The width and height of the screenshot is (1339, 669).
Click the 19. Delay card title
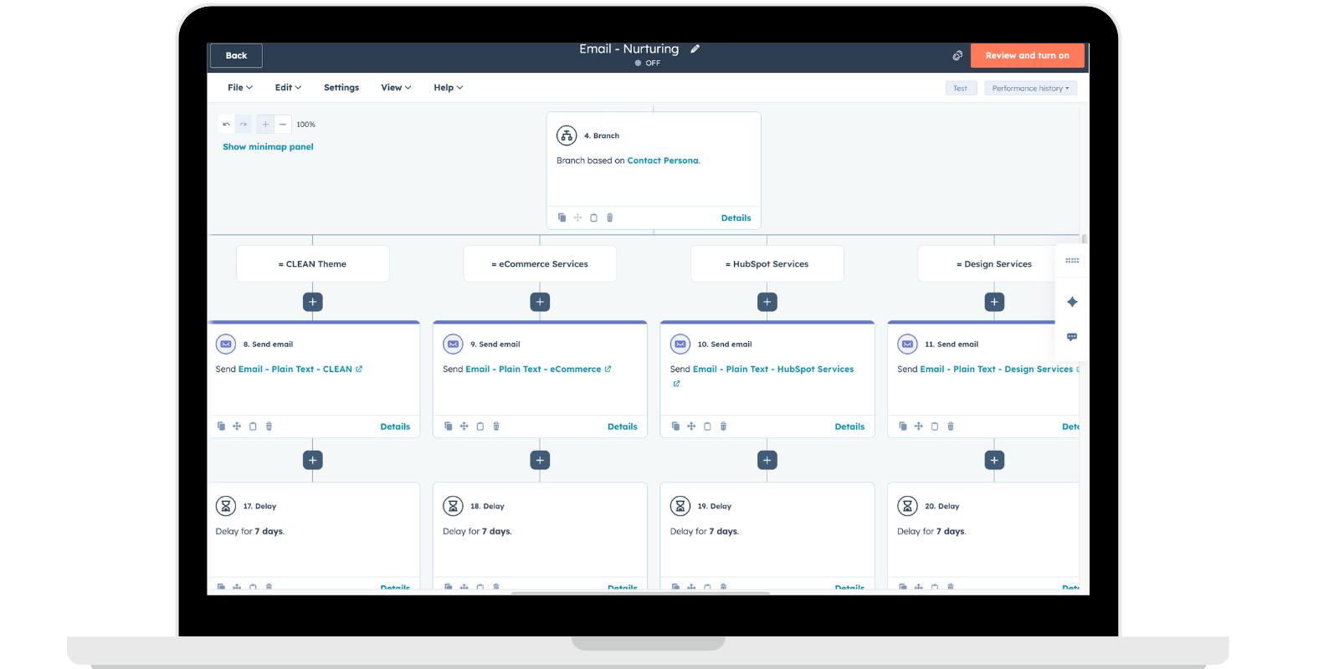tap(715, 506)
